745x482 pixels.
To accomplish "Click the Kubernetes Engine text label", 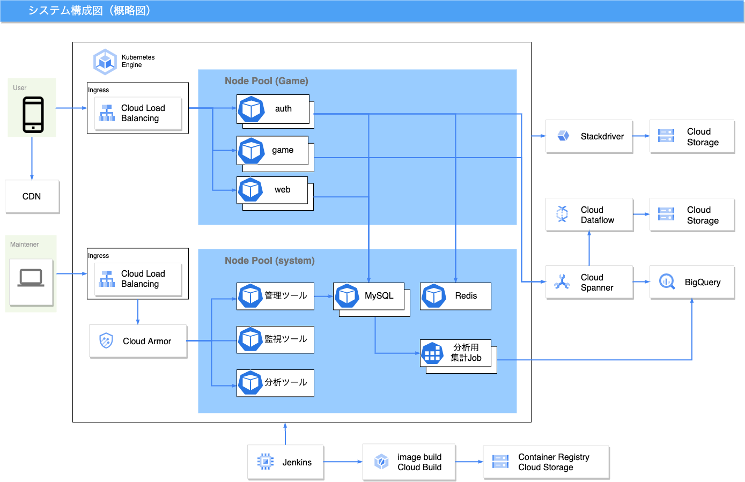I will (138, 61).
